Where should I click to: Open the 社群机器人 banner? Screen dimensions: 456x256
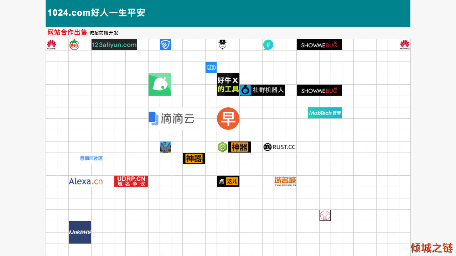coord(262,90)
